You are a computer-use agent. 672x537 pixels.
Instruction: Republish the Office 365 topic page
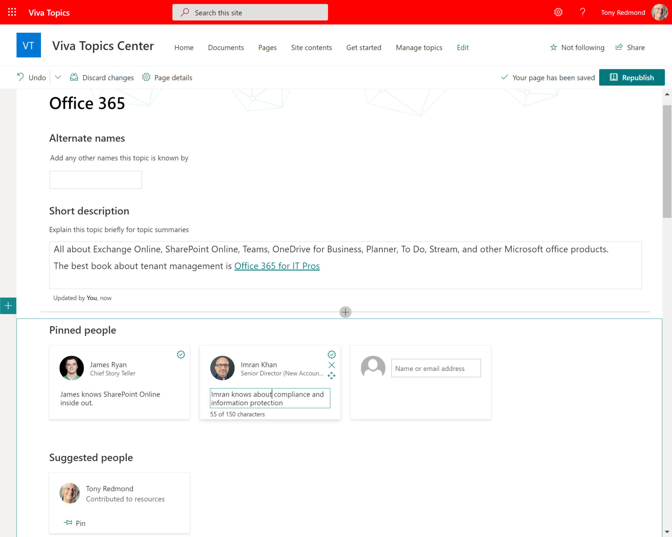tap(632, 77)
